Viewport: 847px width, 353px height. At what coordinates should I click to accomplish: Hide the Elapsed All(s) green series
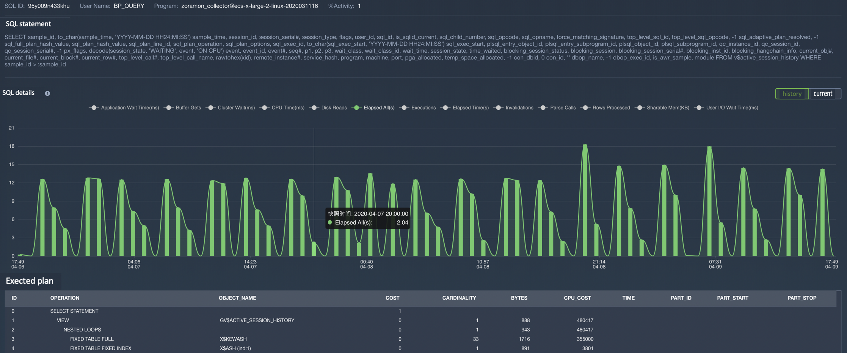[x=356, y=108]
